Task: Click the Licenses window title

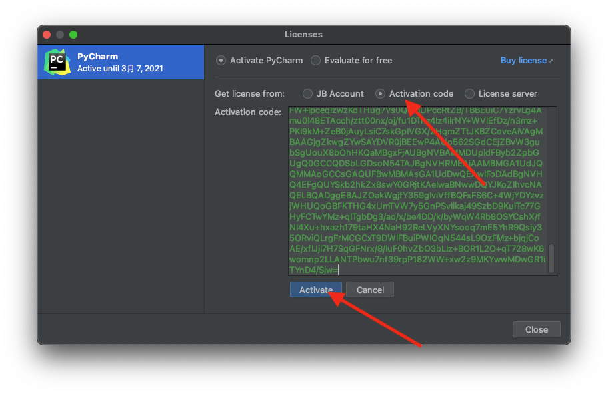Action: [303, 35]
